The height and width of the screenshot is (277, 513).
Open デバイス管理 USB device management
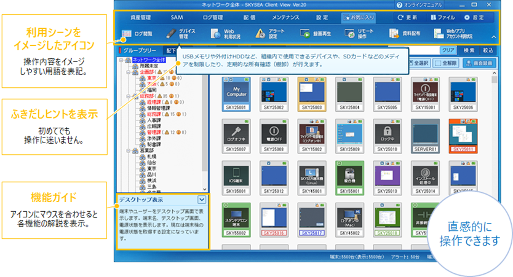(181, 34)
